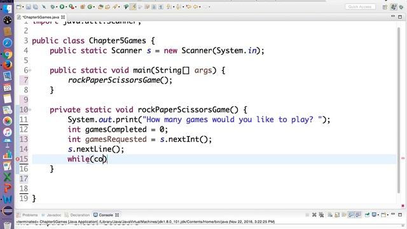Collapse main method fold marker on line 6
407x229 pixels.
(30, 71)
